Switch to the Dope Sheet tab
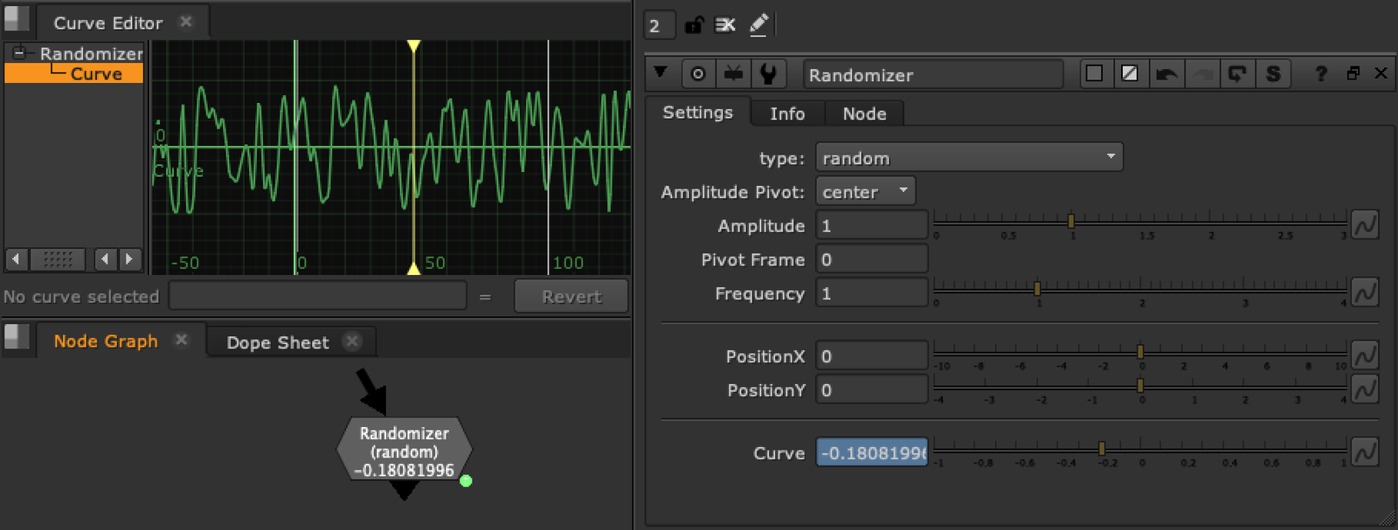This screenshot has width=1398, height=530. (278, 342)
